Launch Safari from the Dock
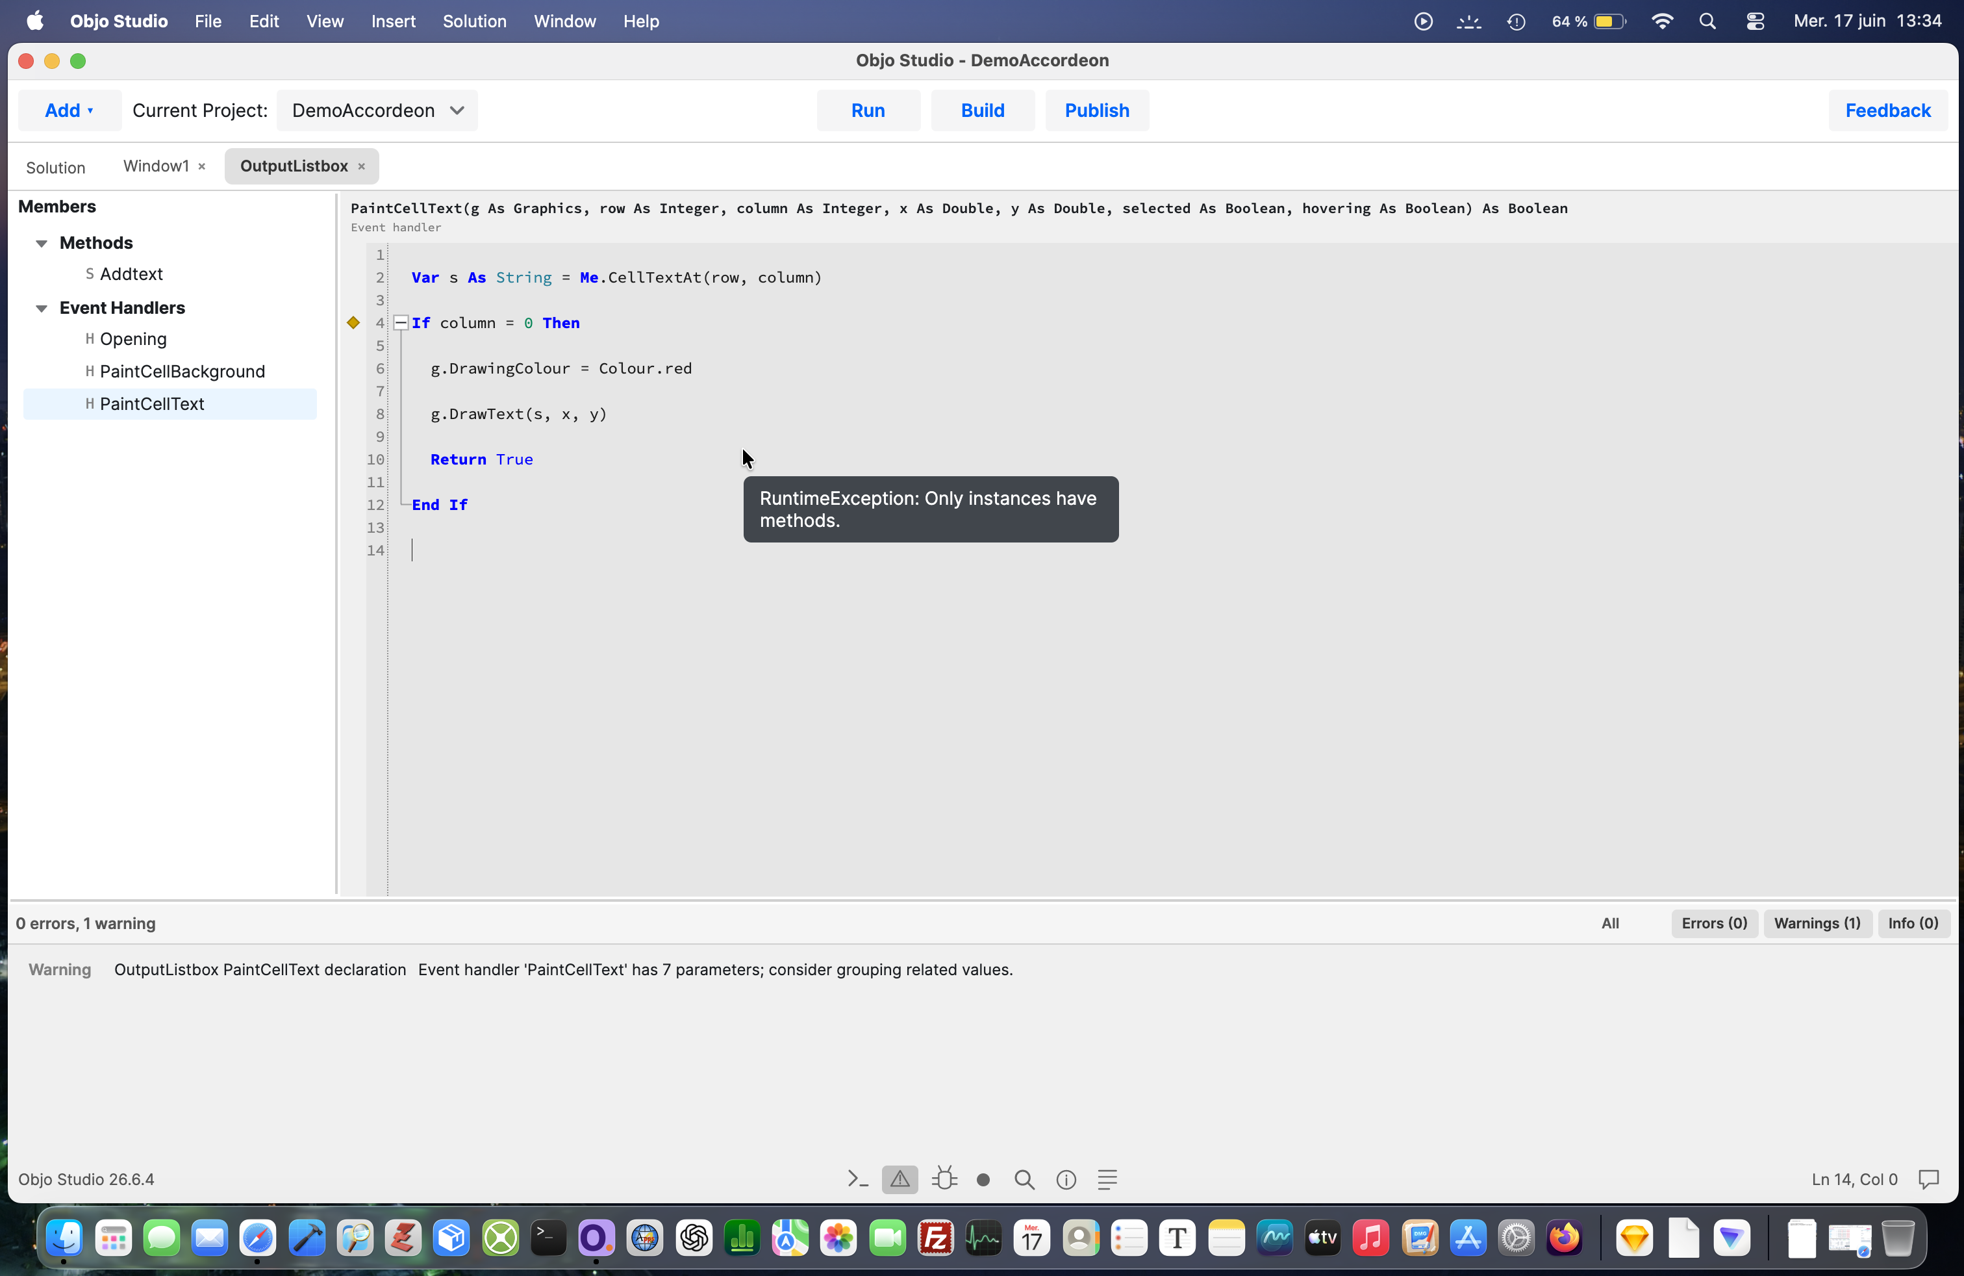 [257, 1237]
